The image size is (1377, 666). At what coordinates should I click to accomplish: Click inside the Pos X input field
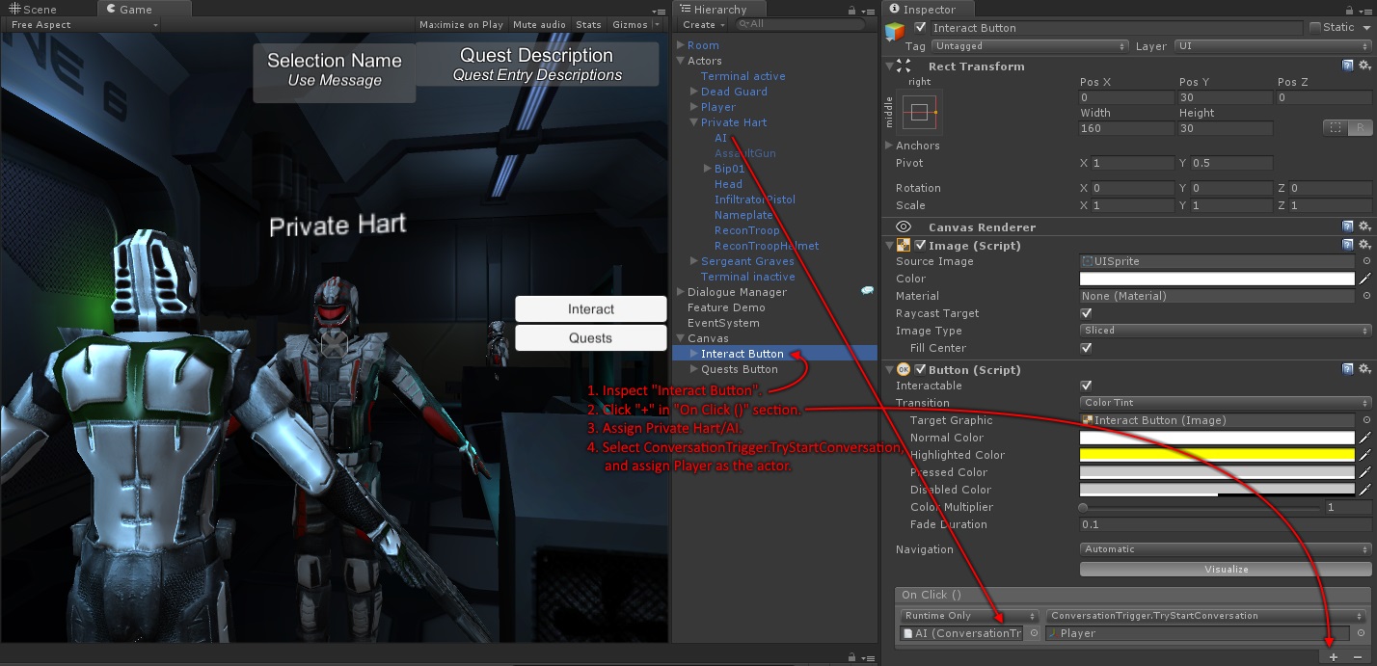(1124, 96)
